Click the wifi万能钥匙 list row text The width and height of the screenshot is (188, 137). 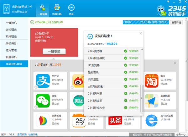pos(96,87)
